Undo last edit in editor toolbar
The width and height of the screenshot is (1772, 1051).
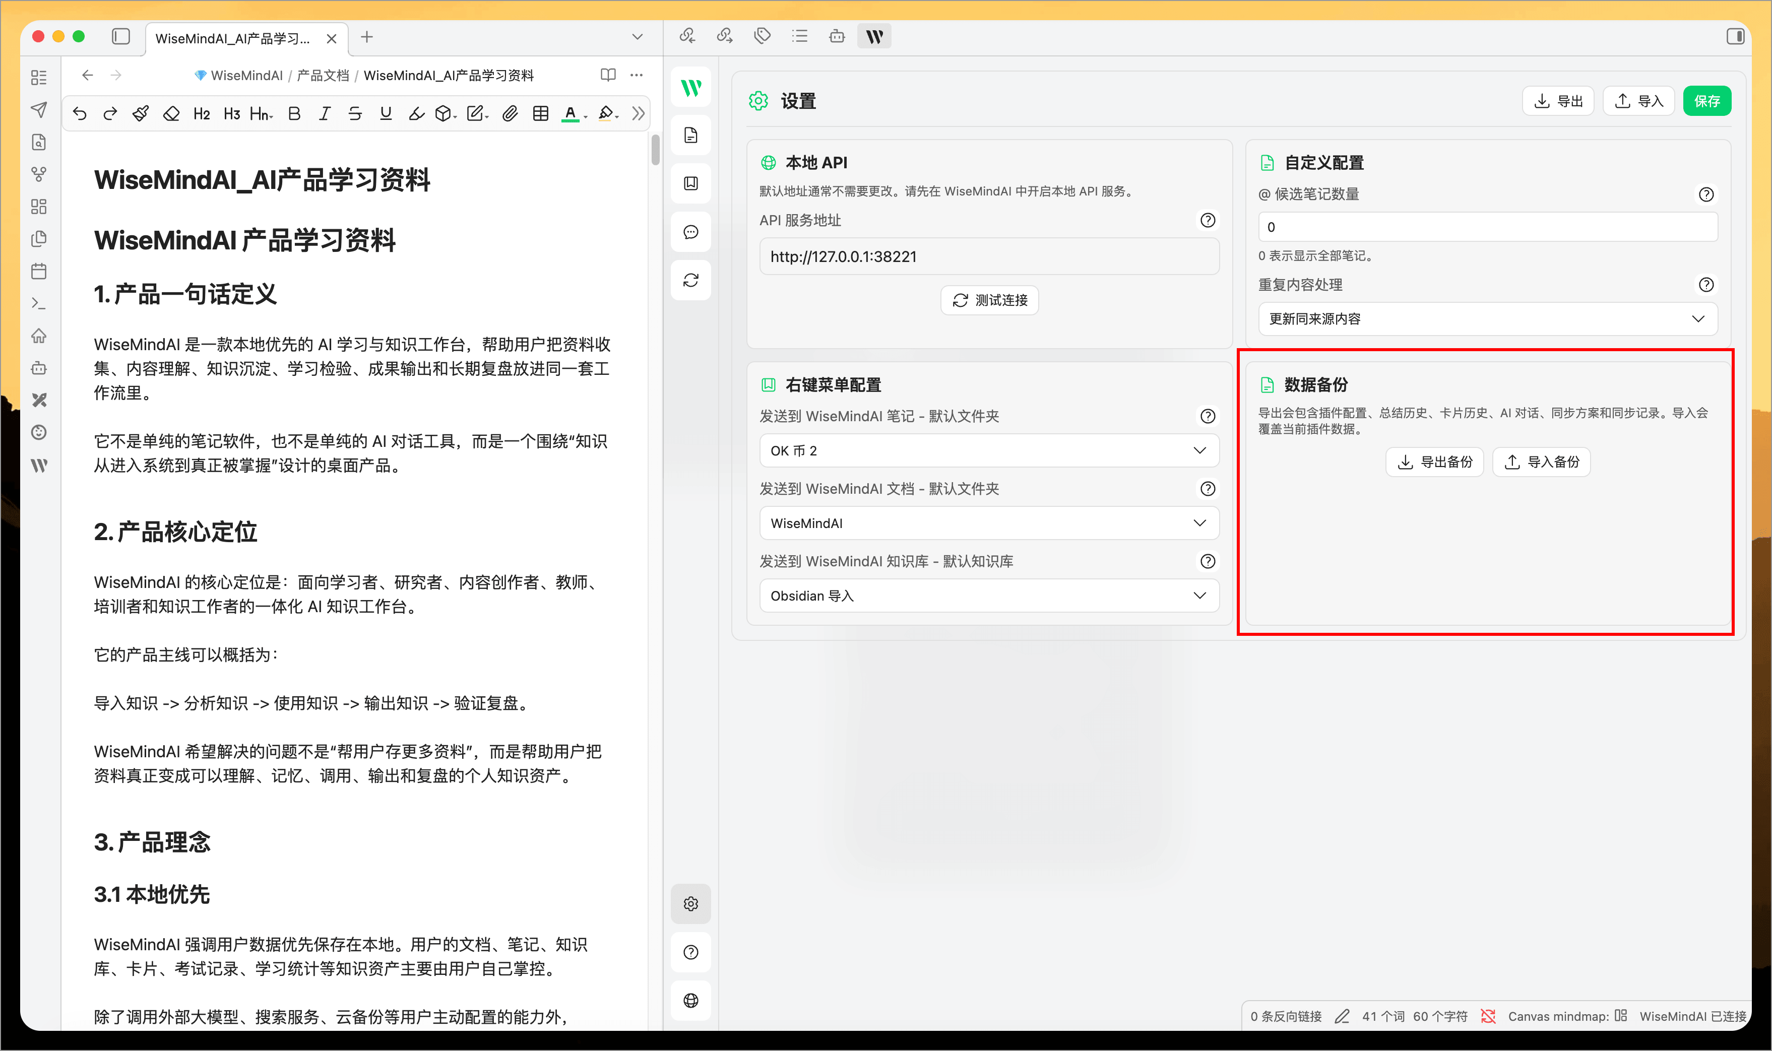tap(79, 113)
